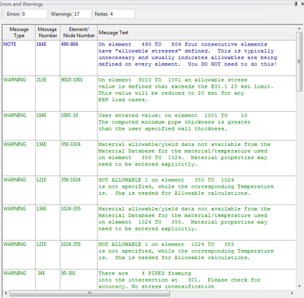Viewport: 304px width, 298px height.
Task: Select warning 104E for element 1001-10
Action: (x=149, y=126)
